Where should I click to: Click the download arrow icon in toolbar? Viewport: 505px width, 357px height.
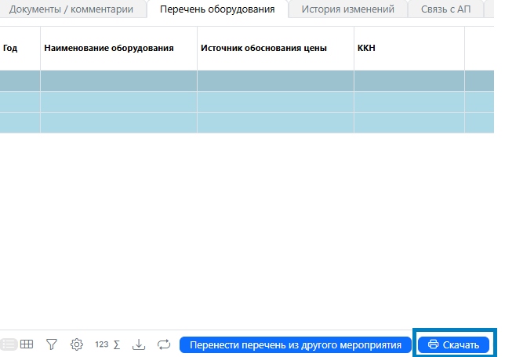pyautogui.click(x=139, y=344)
